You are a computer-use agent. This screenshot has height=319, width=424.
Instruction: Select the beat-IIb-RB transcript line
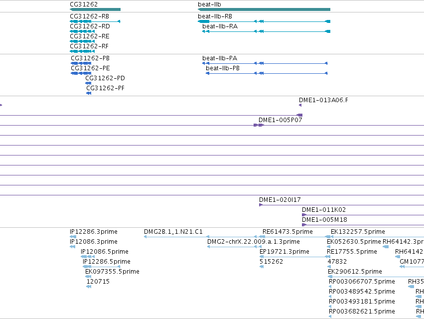click(x=264, y=21)
